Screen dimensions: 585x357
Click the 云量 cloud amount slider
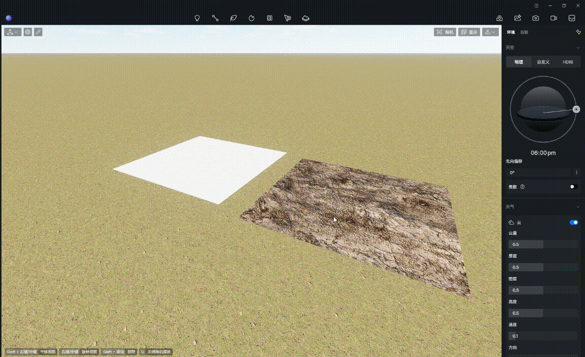tap(543, 244)
